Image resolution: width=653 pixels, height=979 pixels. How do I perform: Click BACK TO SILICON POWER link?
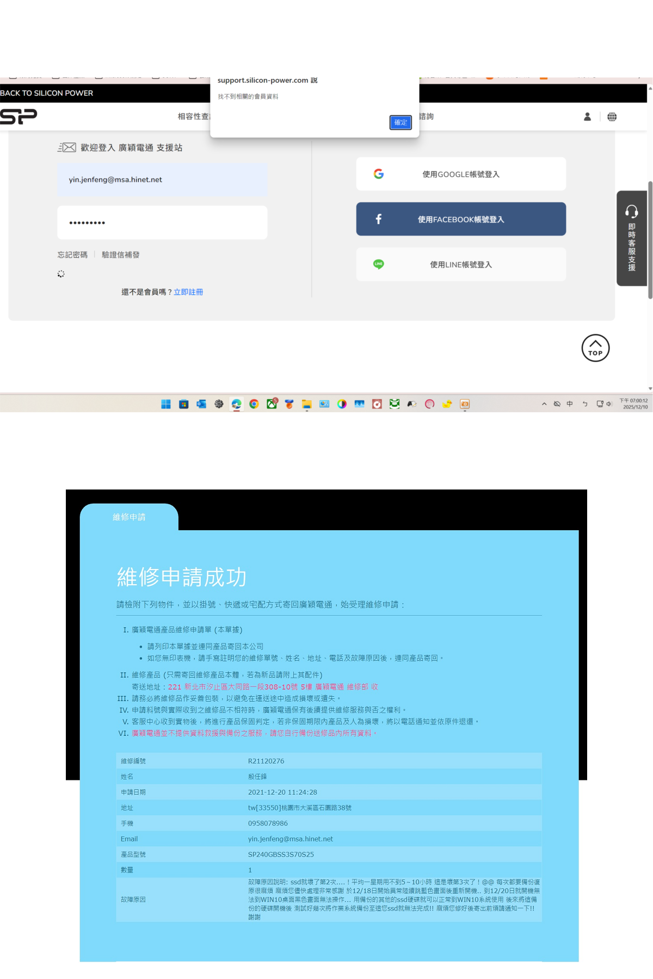(x=47, y=93)
